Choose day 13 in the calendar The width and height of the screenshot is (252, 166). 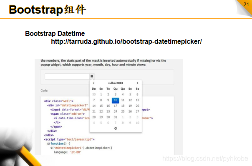pyautogui.click(x=137, y=100)
